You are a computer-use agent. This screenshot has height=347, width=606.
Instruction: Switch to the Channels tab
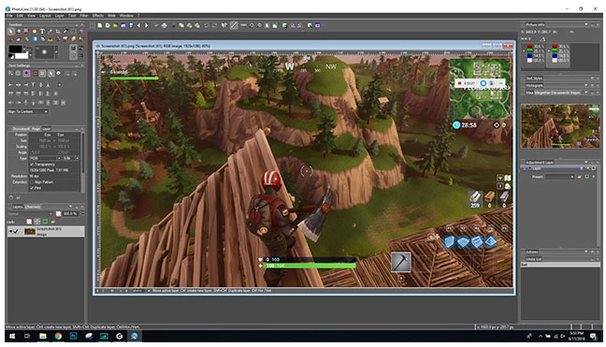(33, 207)
